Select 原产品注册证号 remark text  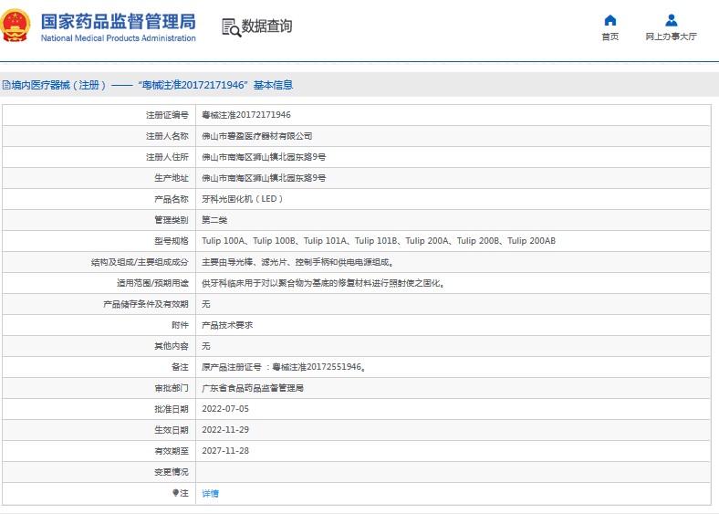[284, 367]
